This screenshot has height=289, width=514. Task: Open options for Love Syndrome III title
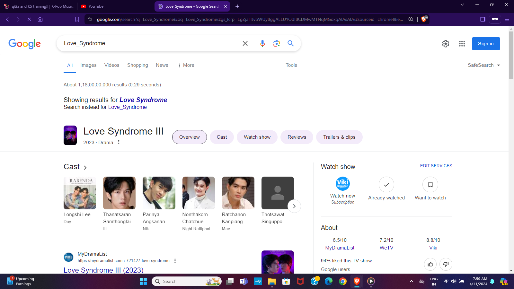(119, 142)
